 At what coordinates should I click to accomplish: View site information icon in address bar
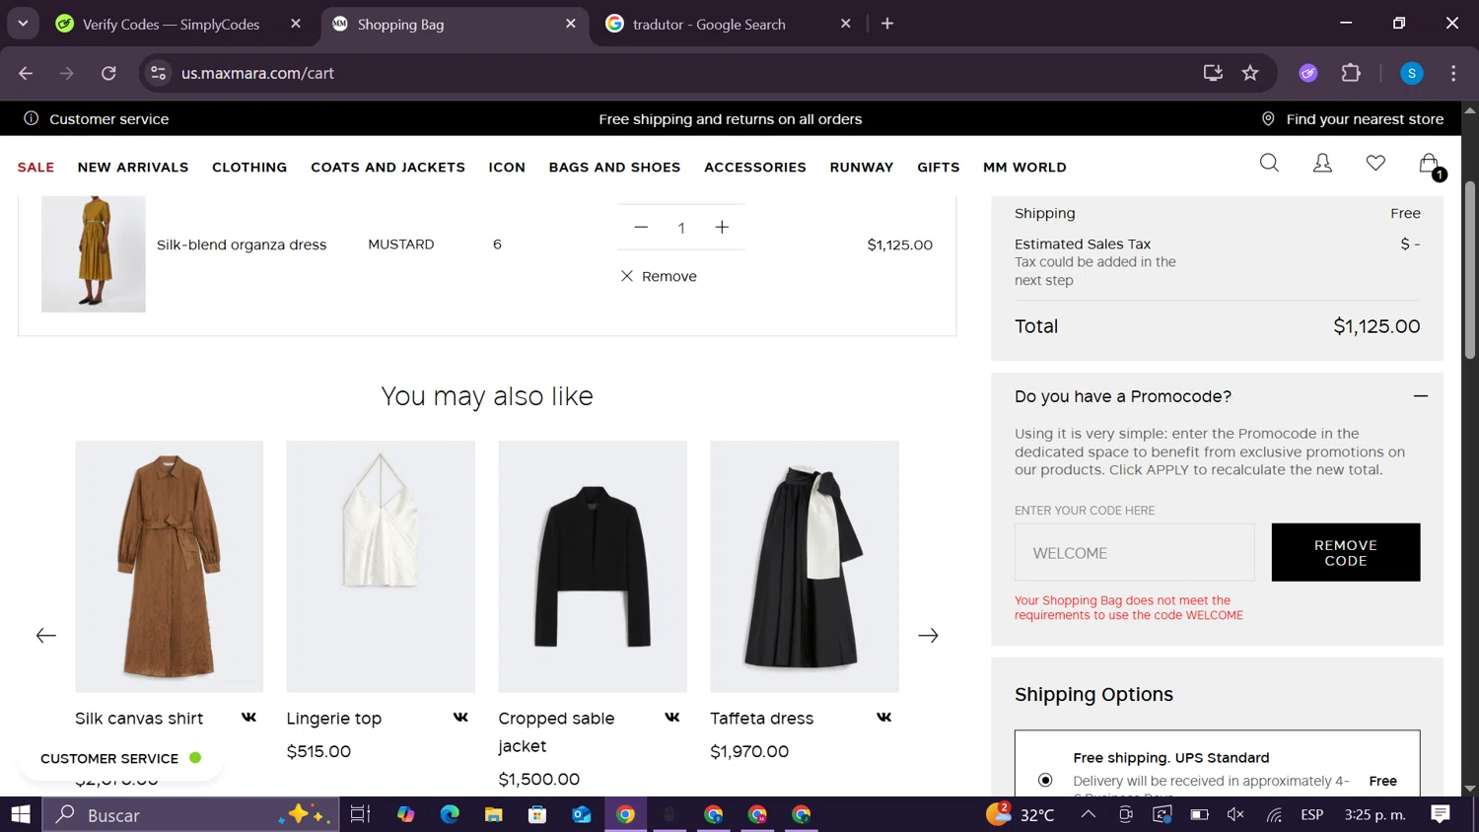(x=158, y=73)
